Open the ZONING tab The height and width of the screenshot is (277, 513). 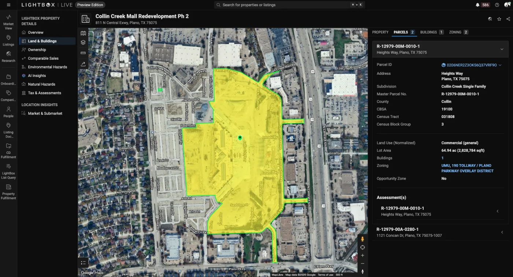click(x=458, y=32)
